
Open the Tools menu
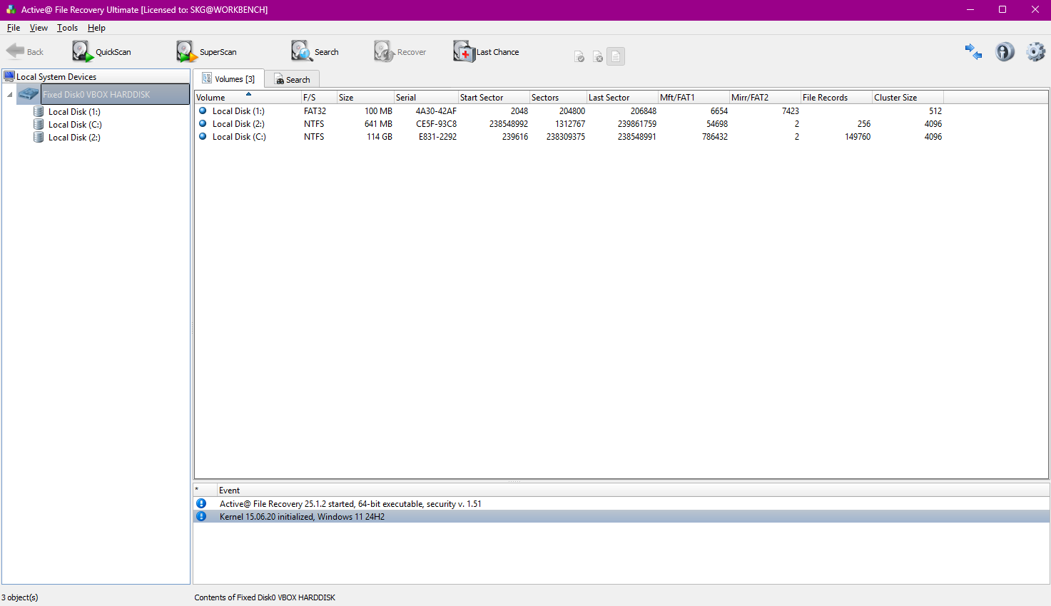point(67,28)
